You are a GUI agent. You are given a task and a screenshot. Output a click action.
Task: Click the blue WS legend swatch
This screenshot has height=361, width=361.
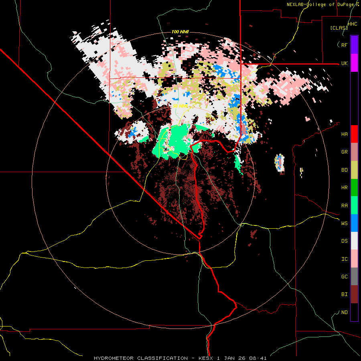(x=354, y=223)
